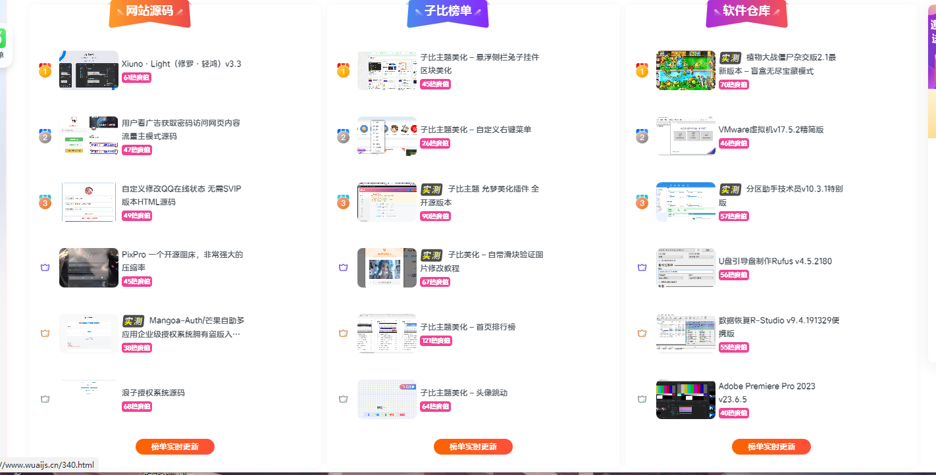The height and width of the screenshot is (475, 936).
Task: Click 榜单实时更新 button under 网站源码
Action: coord(175,447)
